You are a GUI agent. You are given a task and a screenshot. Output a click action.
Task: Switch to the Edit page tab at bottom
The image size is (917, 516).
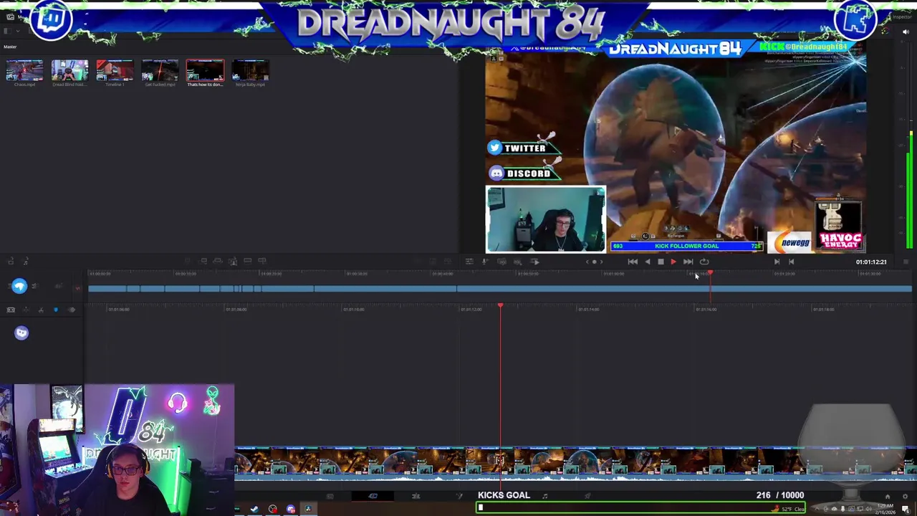[416, 496]
